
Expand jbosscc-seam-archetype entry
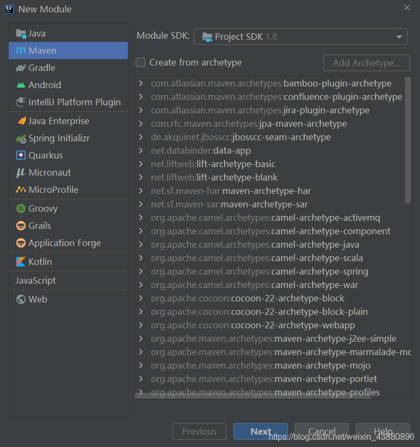(x=141, y=137)
